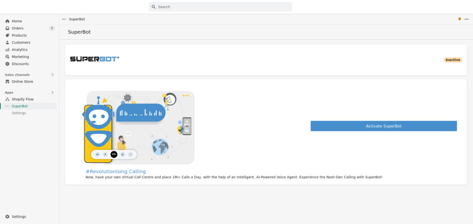
Task: Focus the Search input field
Action: coord(220,6)
